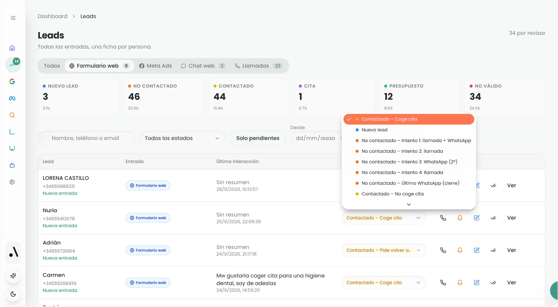Open the Todos tab

coord(52,66)
